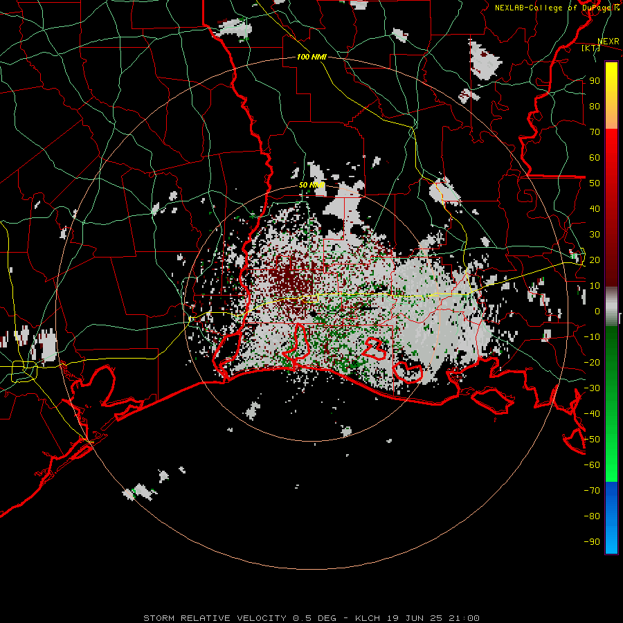
Task: Click the 30 value on velocity scale
Action: coord(595,235)
